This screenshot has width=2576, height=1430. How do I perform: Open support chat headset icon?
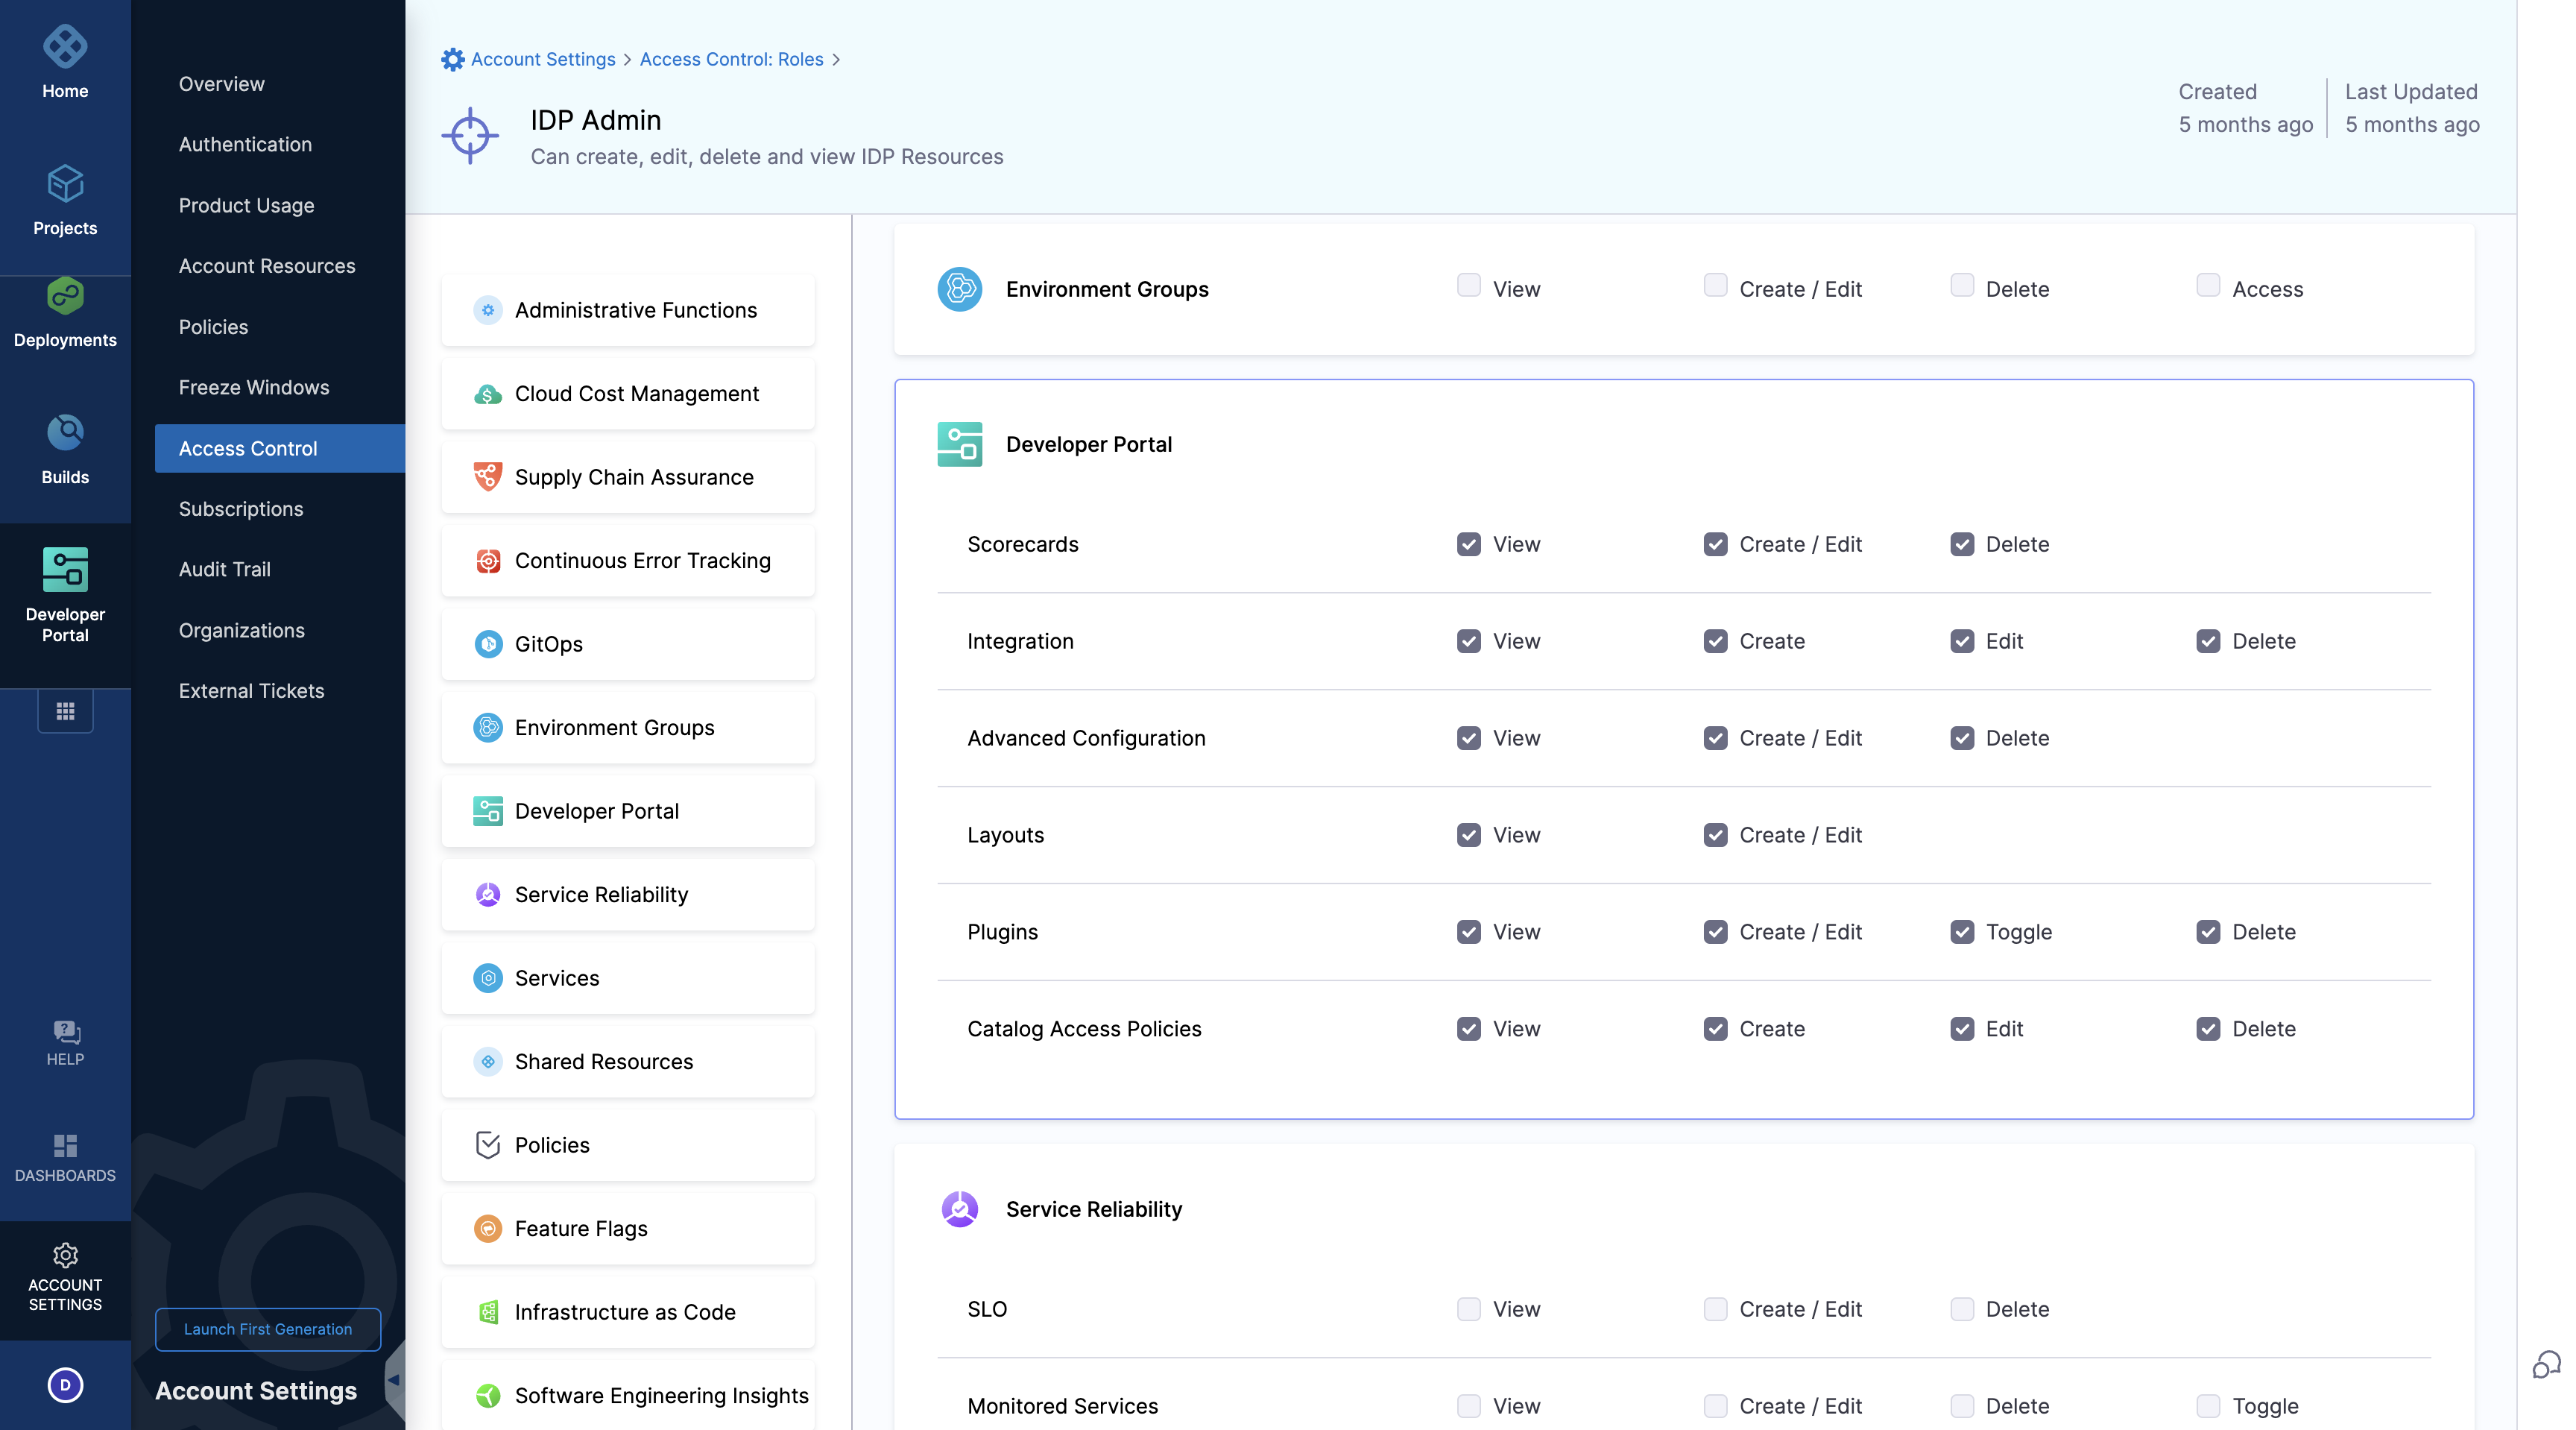click(2546, 1364)
